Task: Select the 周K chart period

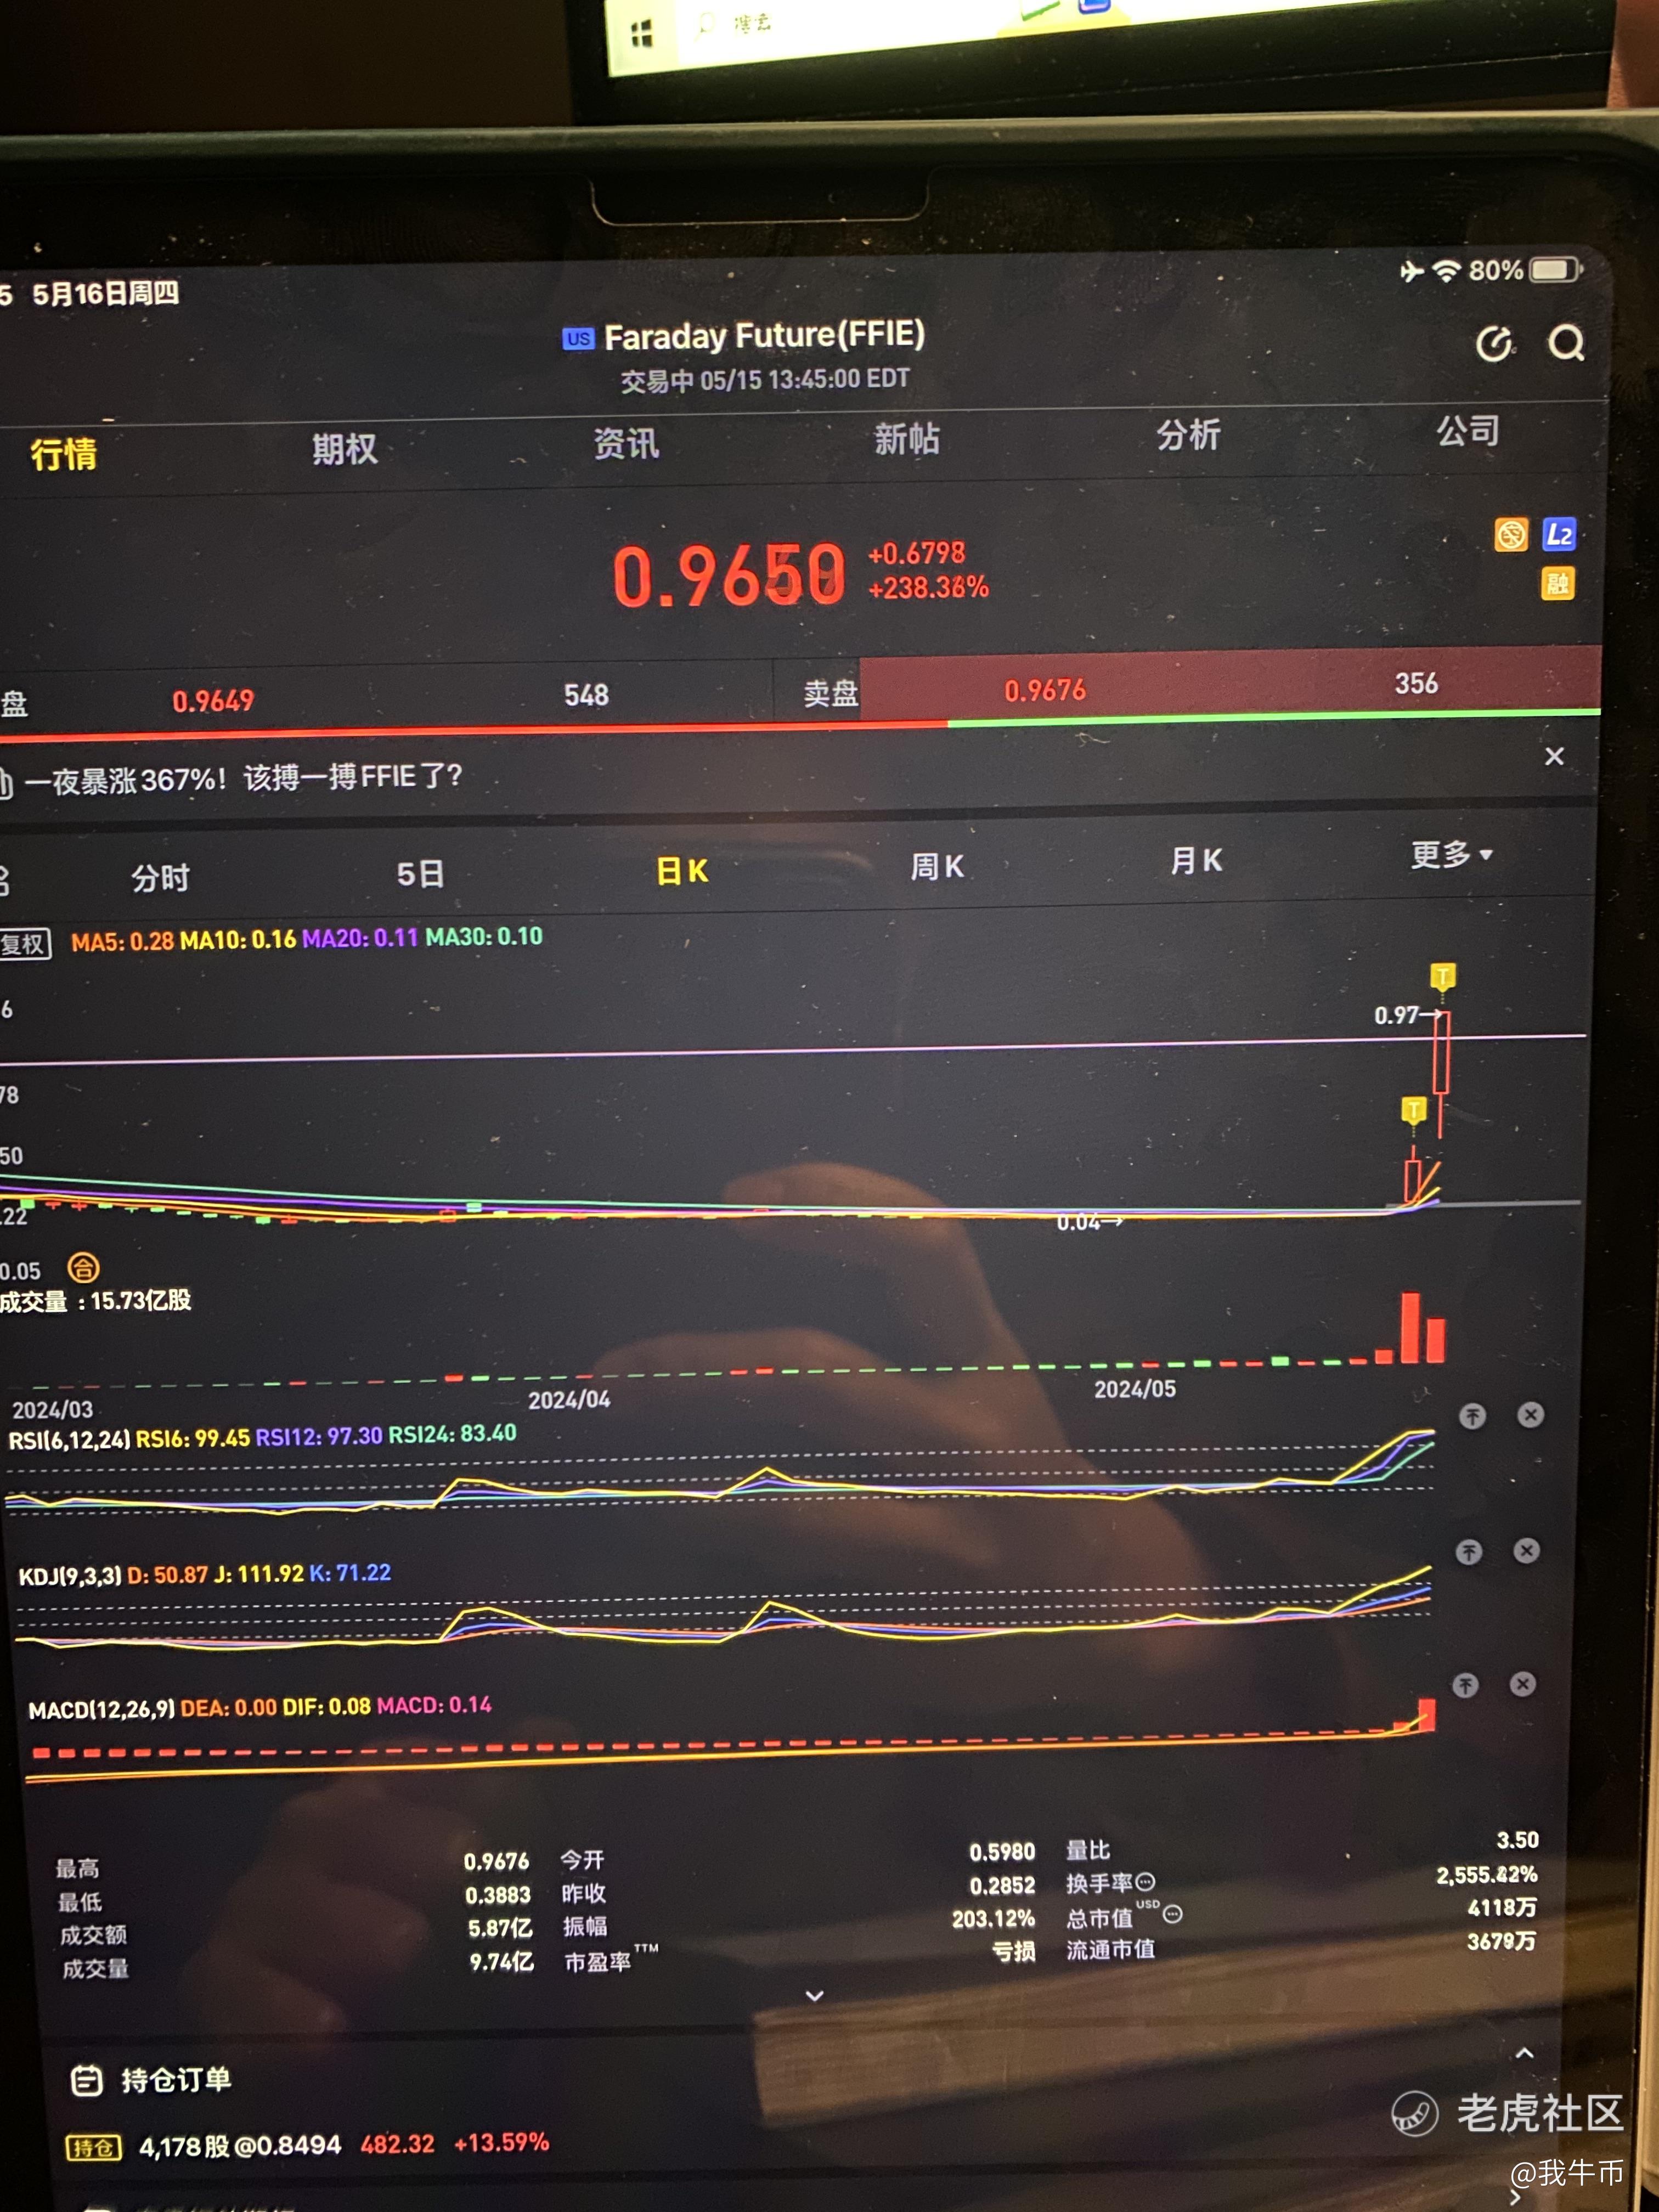Action: point(937,866)
